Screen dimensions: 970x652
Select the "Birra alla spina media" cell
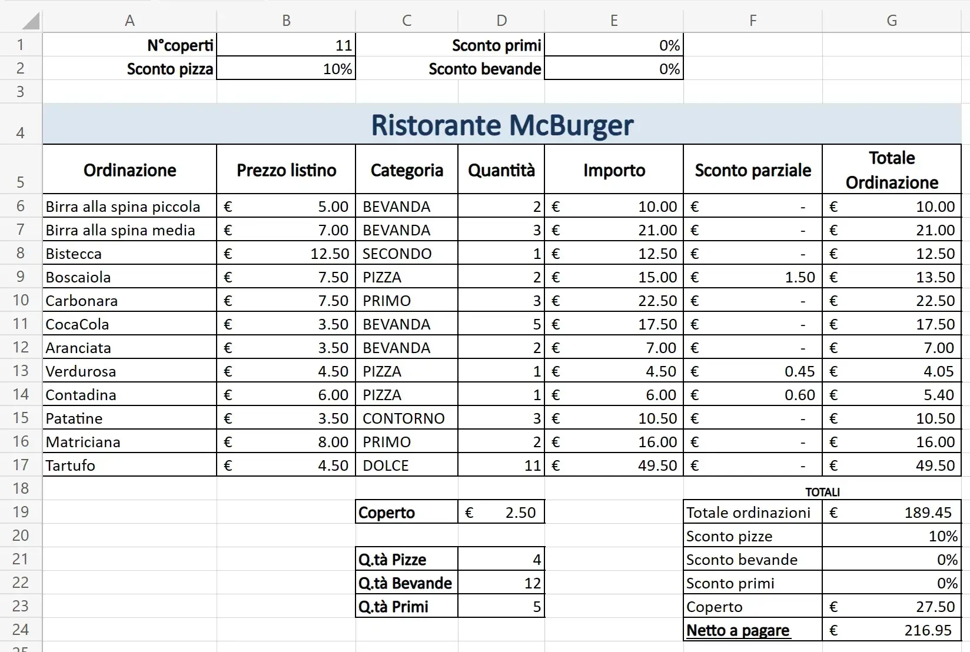click(x=129, y=229)
